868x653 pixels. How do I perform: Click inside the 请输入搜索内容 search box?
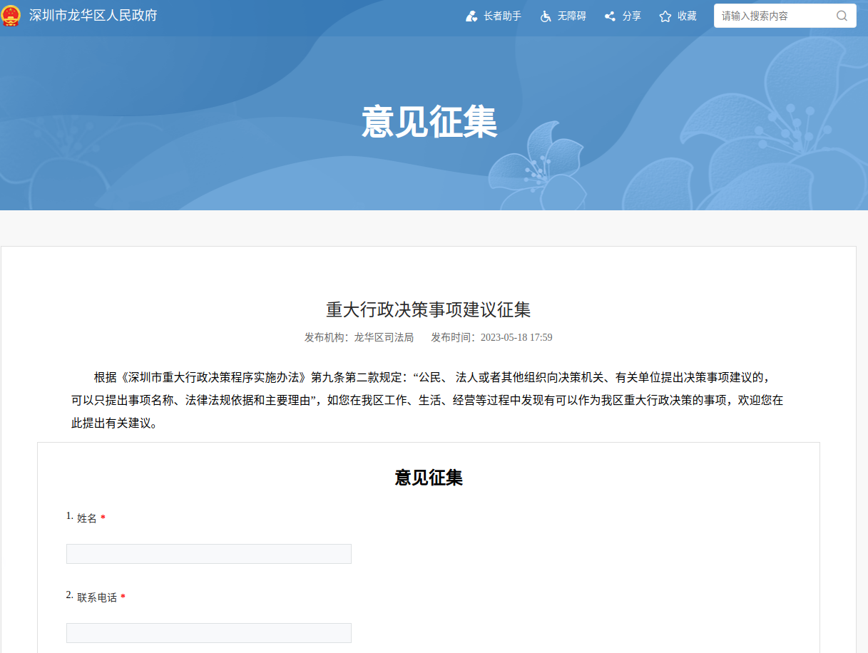pyautogui.click(x=770, y=15)
